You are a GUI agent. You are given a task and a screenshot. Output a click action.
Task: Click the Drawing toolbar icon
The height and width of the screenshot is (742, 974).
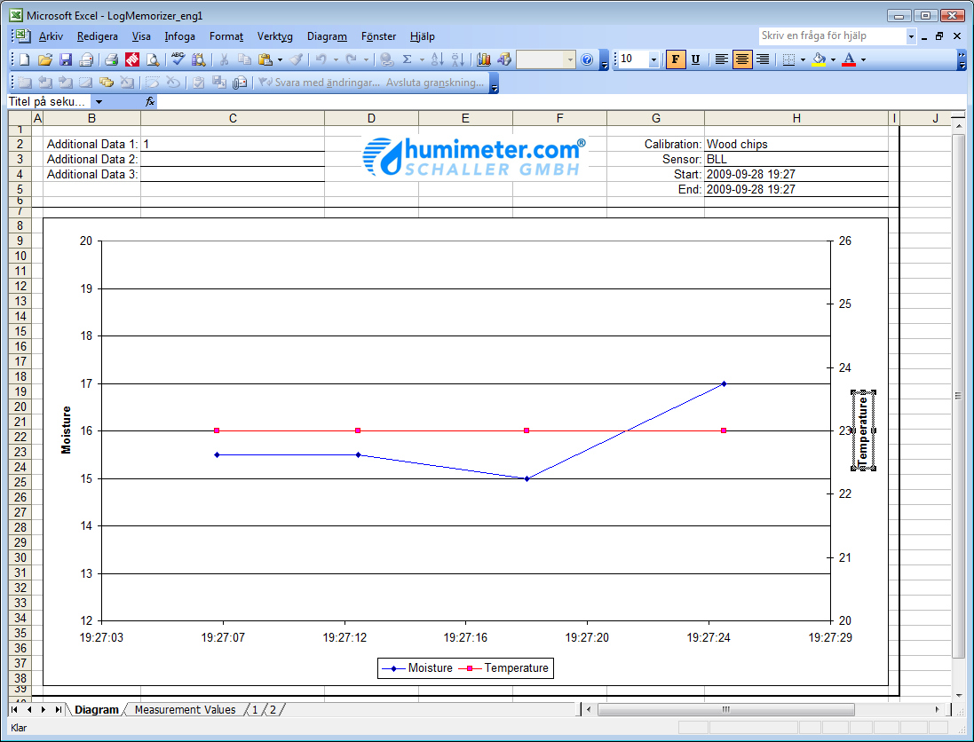click(x=504, y=59)
